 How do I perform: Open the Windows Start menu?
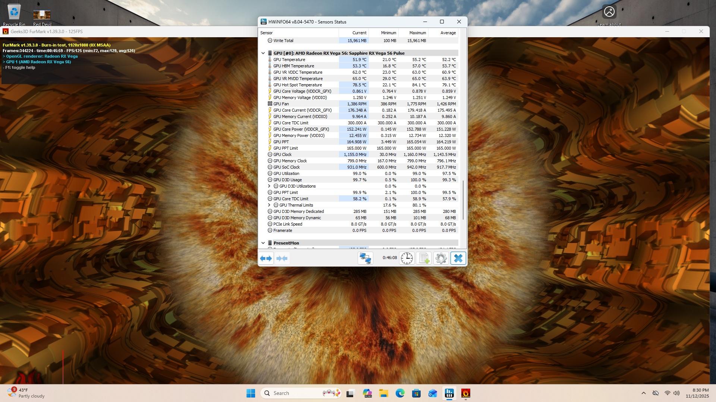point(251,393)
